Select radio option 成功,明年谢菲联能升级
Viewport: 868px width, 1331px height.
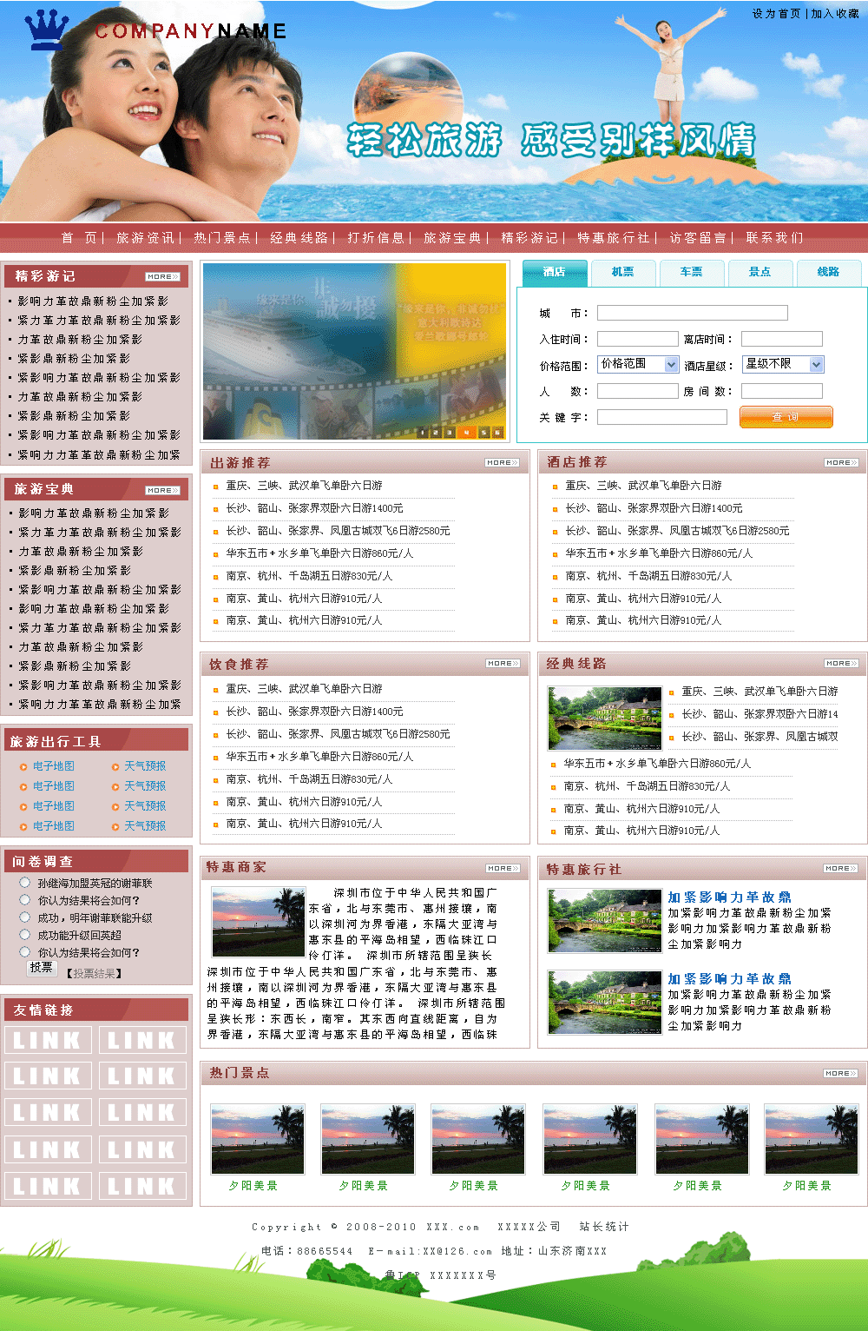[25, 917]
